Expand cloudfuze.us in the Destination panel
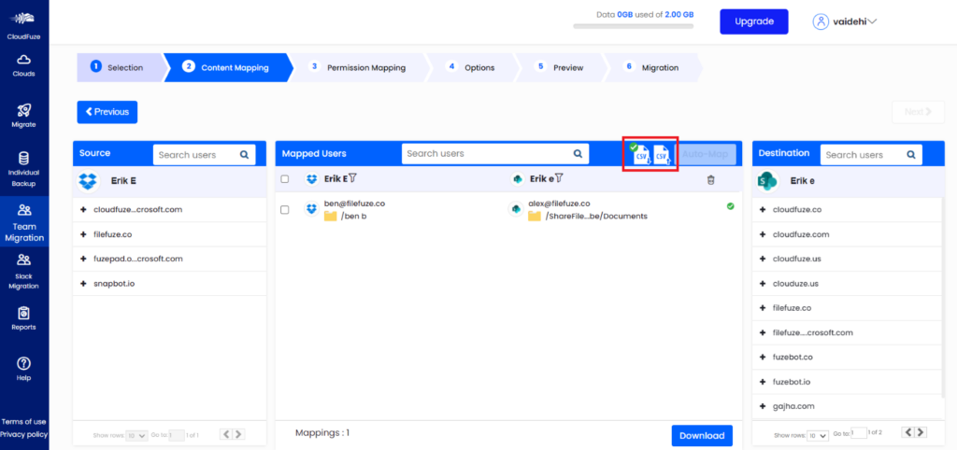 (x=764, y=259)
